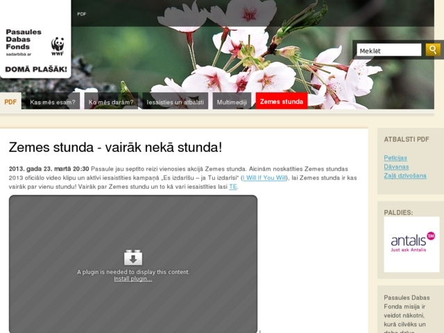Click the 'PALDIES:' sidebar heading
The image size is (444, 333).
tap(398, 212)
